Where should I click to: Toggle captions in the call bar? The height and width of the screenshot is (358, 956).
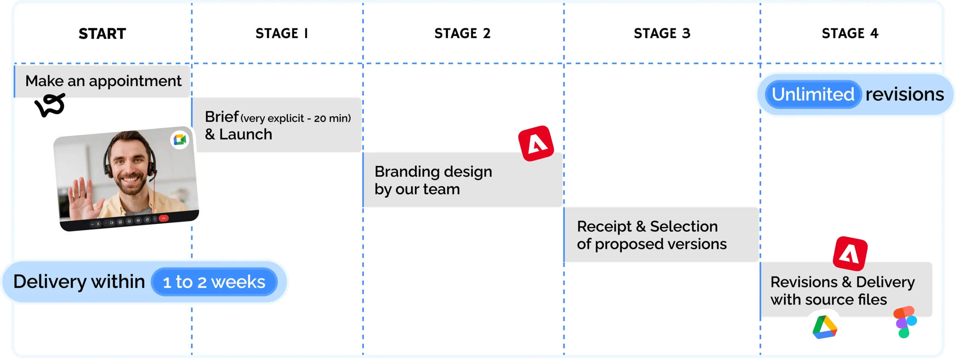coord(138,220)
